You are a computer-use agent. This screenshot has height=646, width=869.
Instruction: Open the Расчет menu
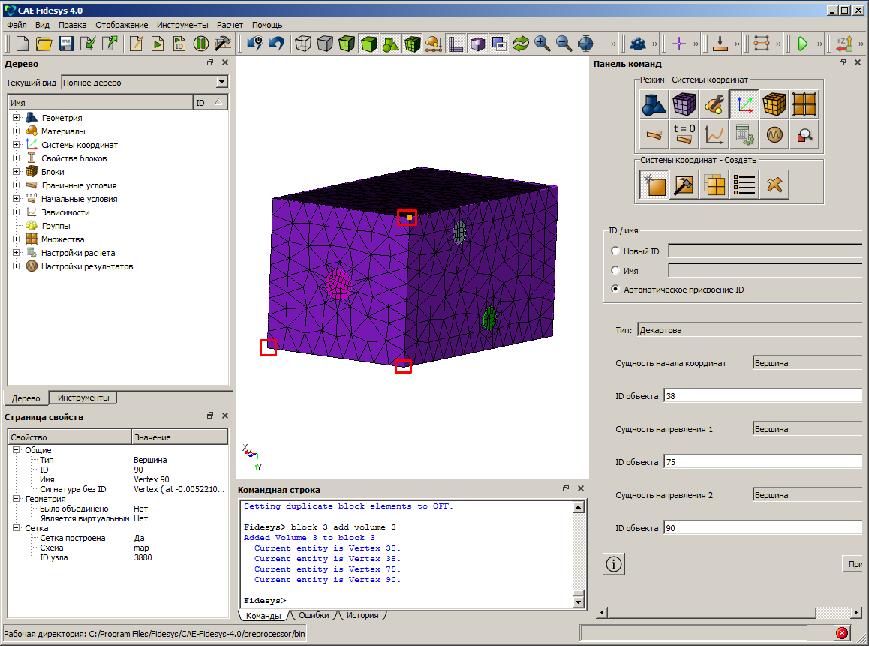230,25
